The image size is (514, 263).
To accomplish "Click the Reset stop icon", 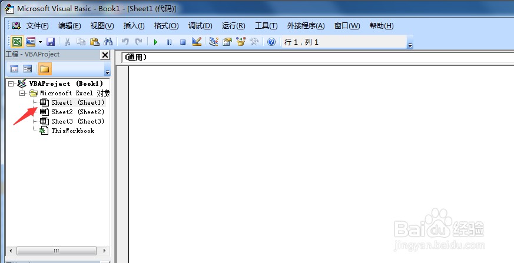I will coord(183,42).
